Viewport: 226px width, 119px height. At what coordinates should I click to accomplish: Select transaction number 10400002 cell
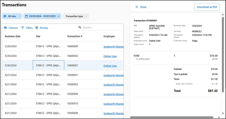point(73,56)
